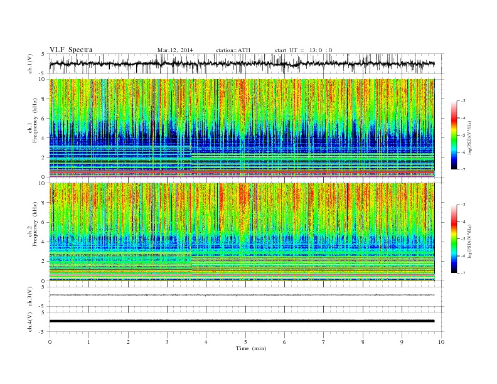
Task: Click the "-5" tick on ch.4(V) voltage axis
Action: (x=42, y=332)
